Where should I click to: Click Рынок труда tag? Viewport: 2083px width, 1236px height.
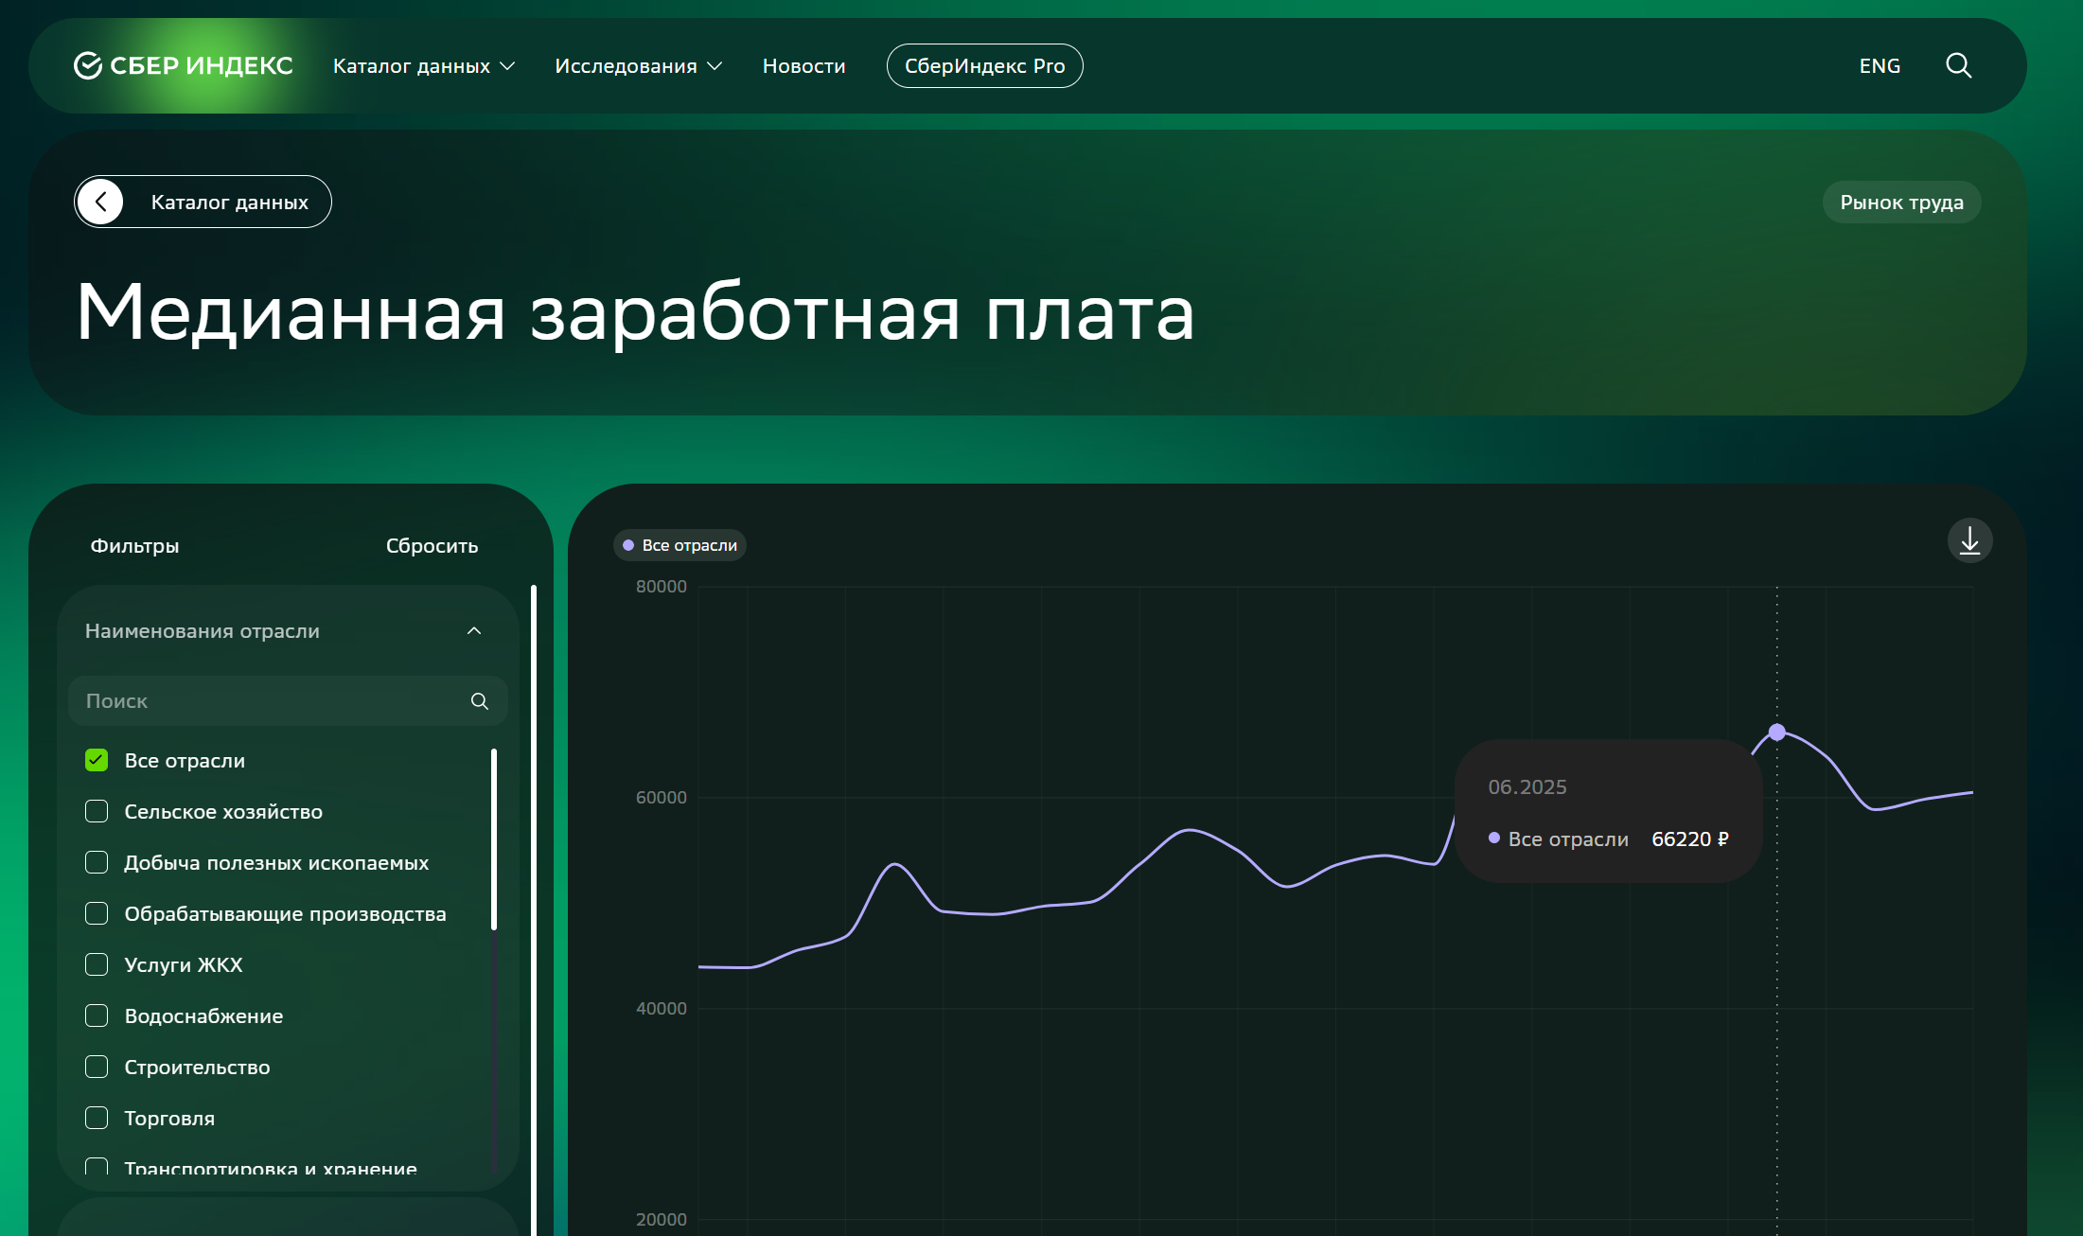click(1900, 203)
